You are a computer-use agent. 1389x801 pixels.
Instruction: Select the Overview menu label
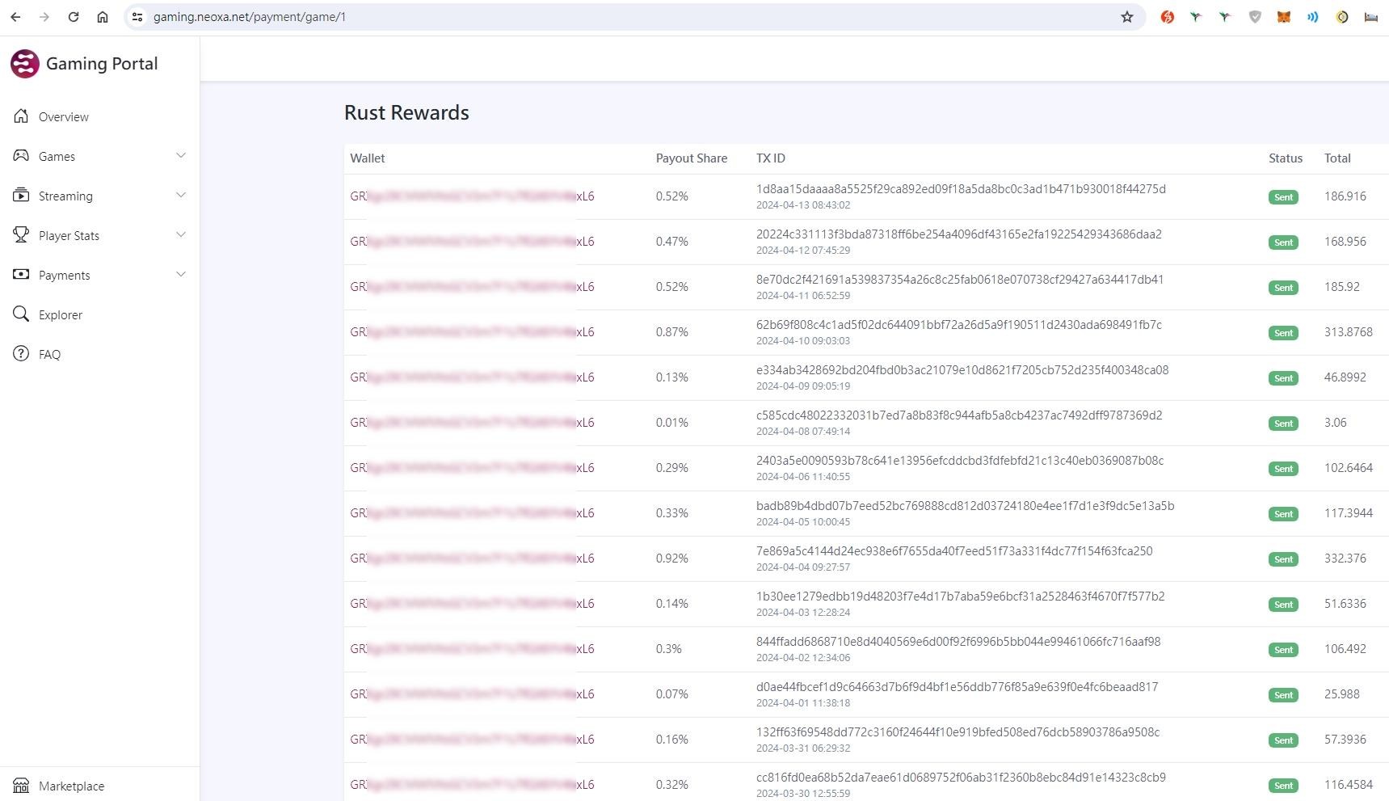[x=64, y=117]
